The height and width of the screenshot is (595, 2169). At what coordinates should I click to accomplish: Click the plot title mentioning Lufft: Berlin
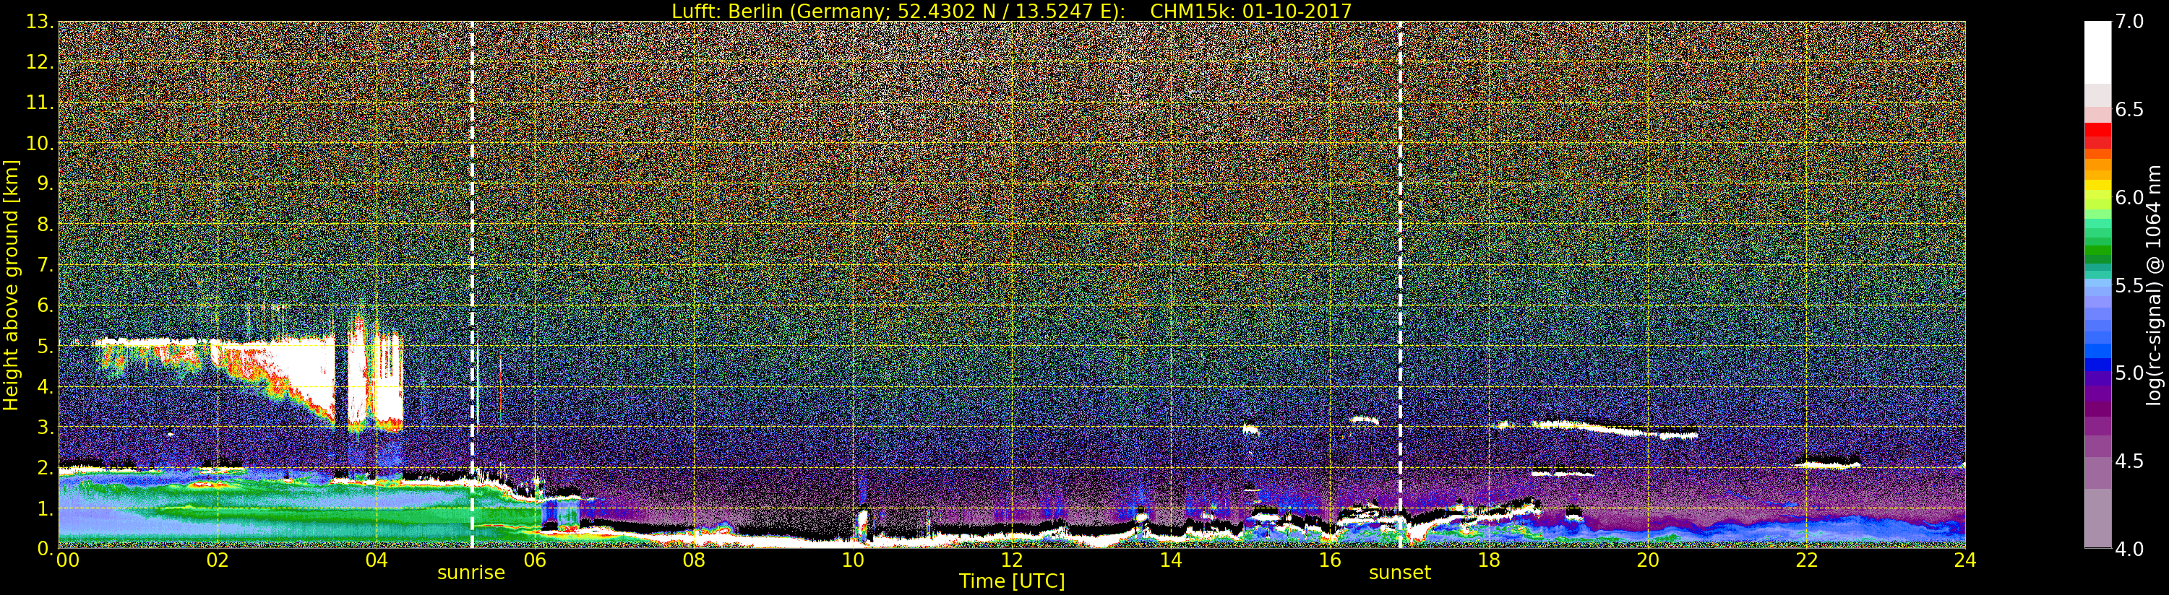pos(1011,11)
